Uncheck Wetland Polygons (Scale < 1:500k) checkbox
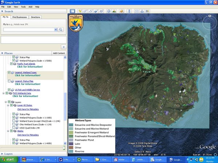The image size is (218, 163). click(14, 60)
